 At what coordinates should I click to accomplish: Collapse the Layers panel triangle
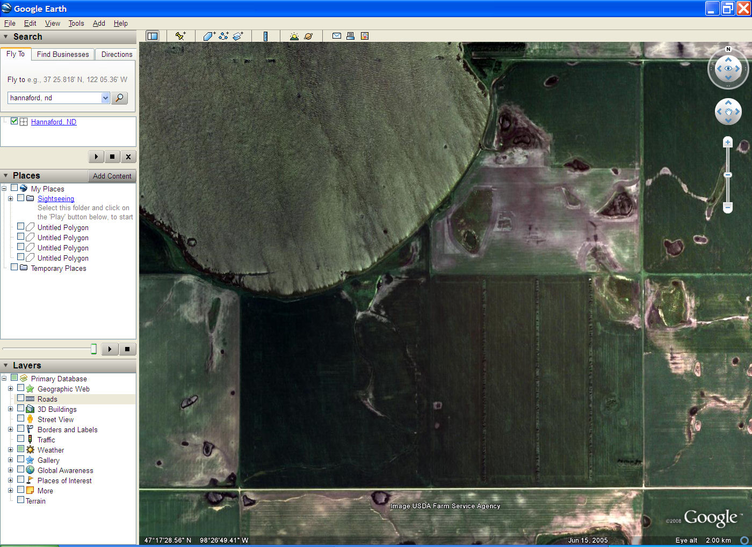coord(6,365)
